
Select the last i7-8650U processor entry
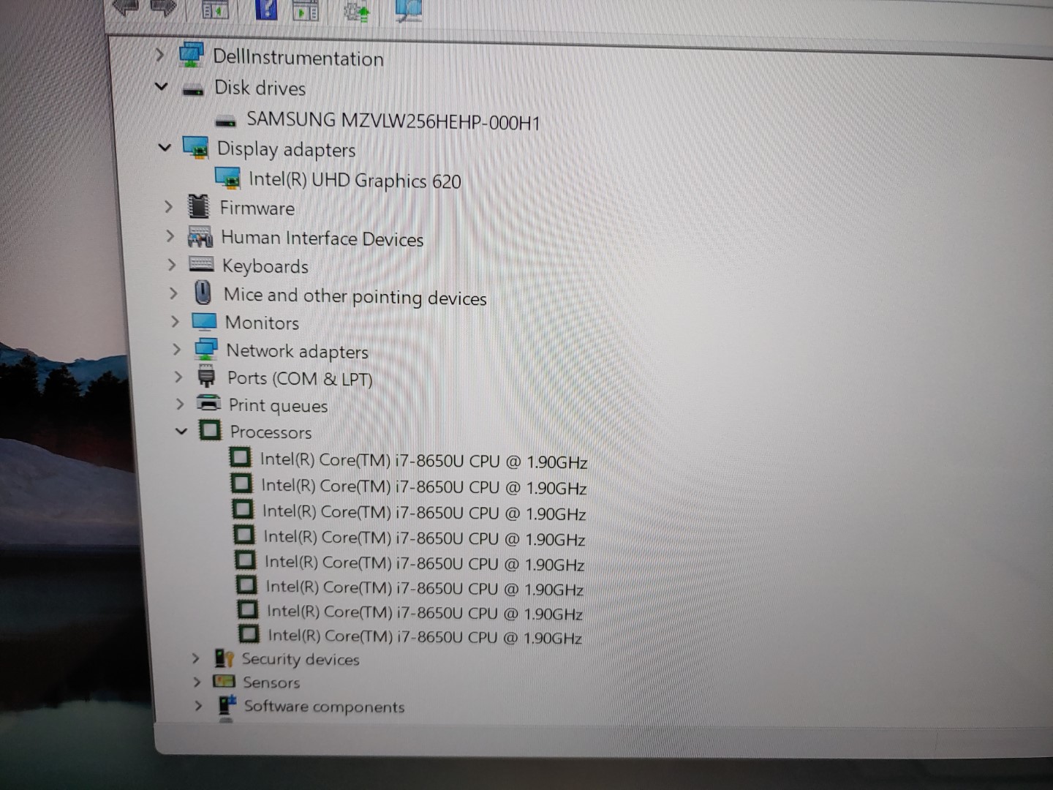424,637
